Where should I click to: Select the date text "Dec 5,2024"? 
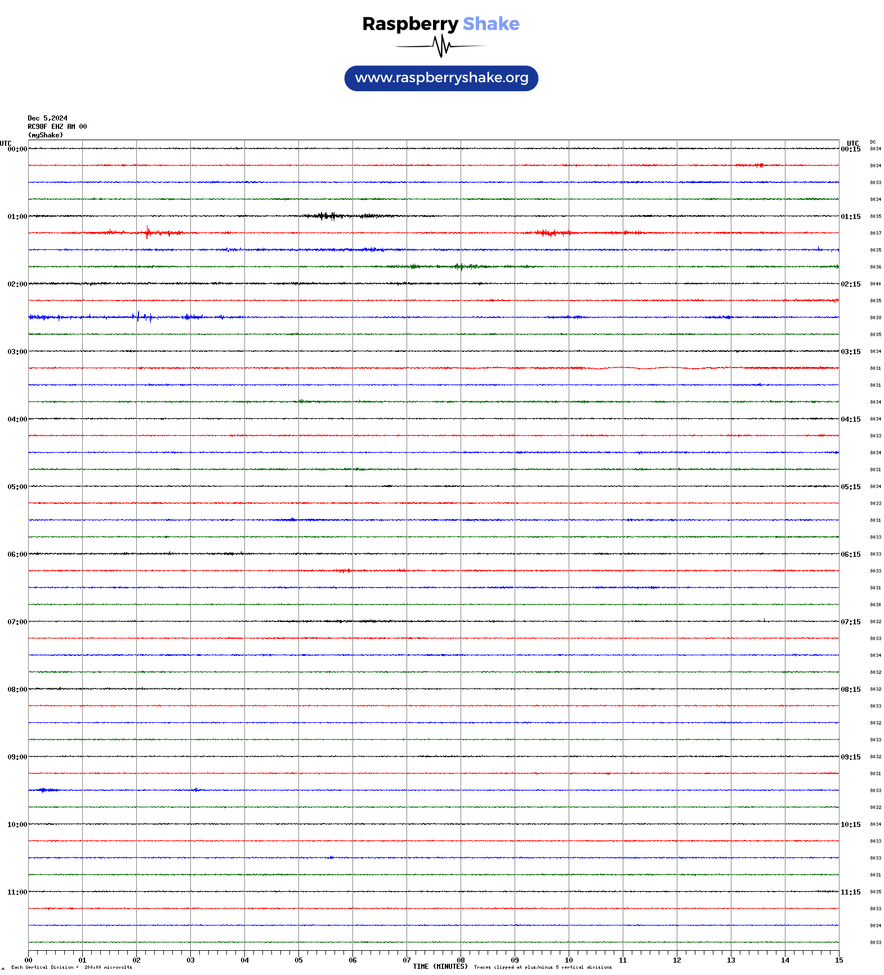click(x=47, y=118)
